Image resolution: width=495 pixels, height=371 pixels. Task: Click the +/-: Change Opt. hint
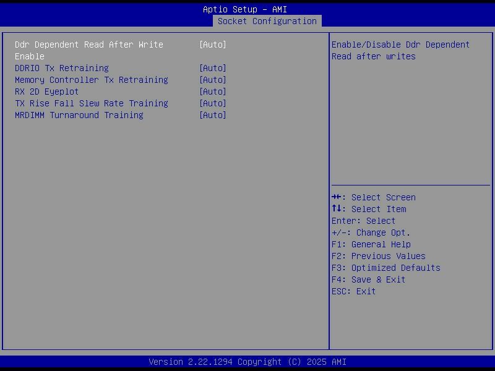point(371,232)
